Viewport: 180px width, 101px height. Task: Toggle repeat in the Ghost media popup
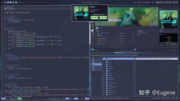pos(105,17)
